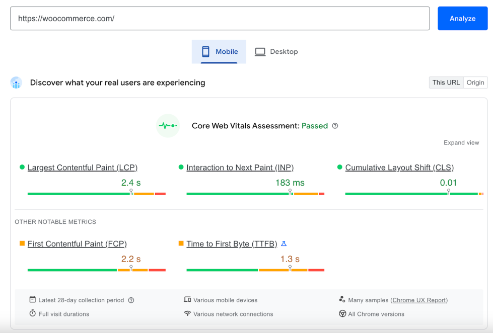Viewport: 493px width, 333px height.
Task: Click the 28-day collection period help icon
Action: click(x=131, y=300)
